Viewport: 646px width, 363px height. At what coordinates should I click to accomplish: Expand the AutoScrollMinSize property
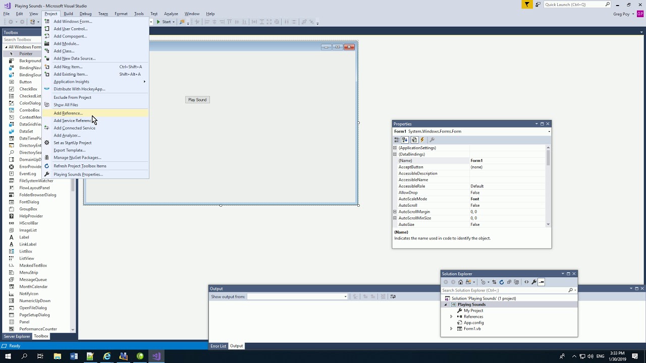tap(395, 218)
